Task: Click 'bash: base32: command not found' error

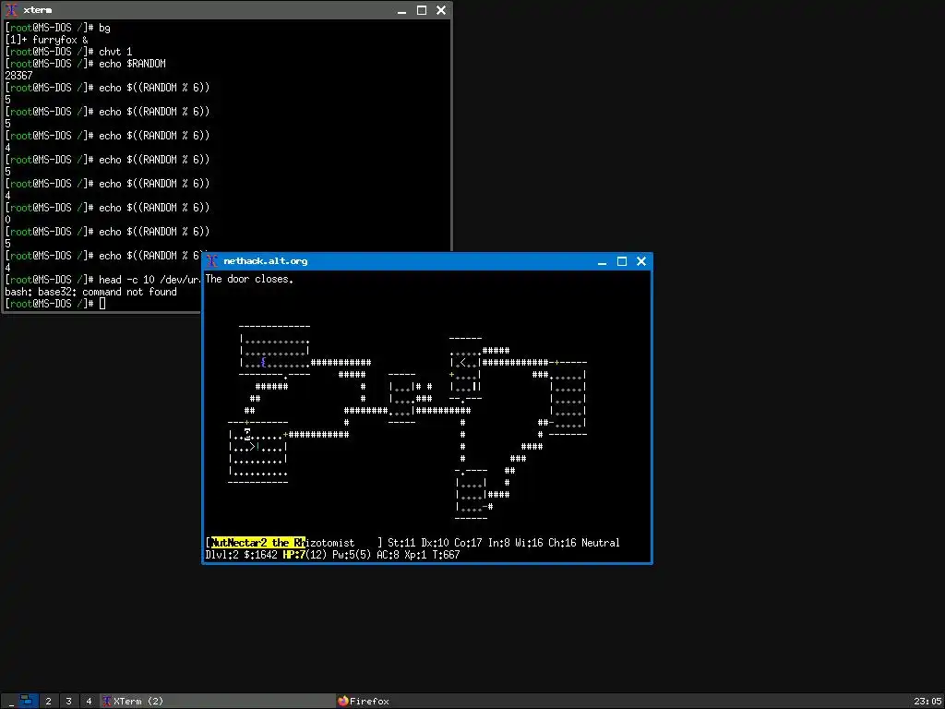Action: [91, 292]
